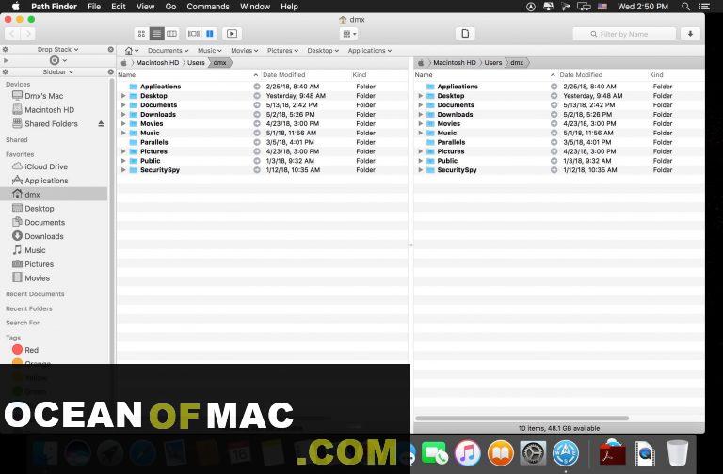
Task: Sort left pane by Date Modified column
Action: pyautogui.click(x=284, y=74)
